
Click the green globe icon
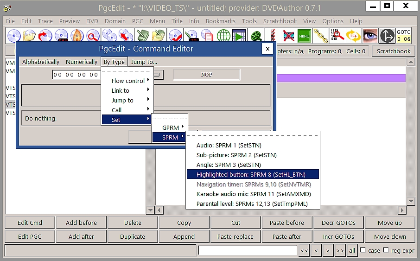click(x=223, y=36)
